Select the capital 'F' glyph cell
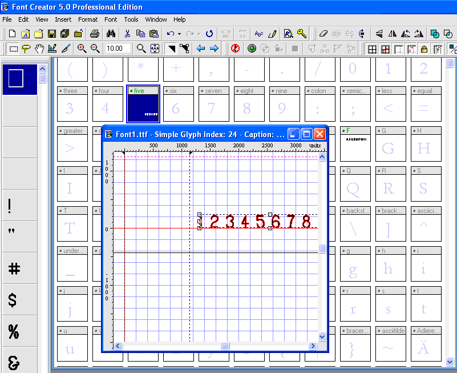The height and width of the screenshot is (373, 457). pos(355,144)
